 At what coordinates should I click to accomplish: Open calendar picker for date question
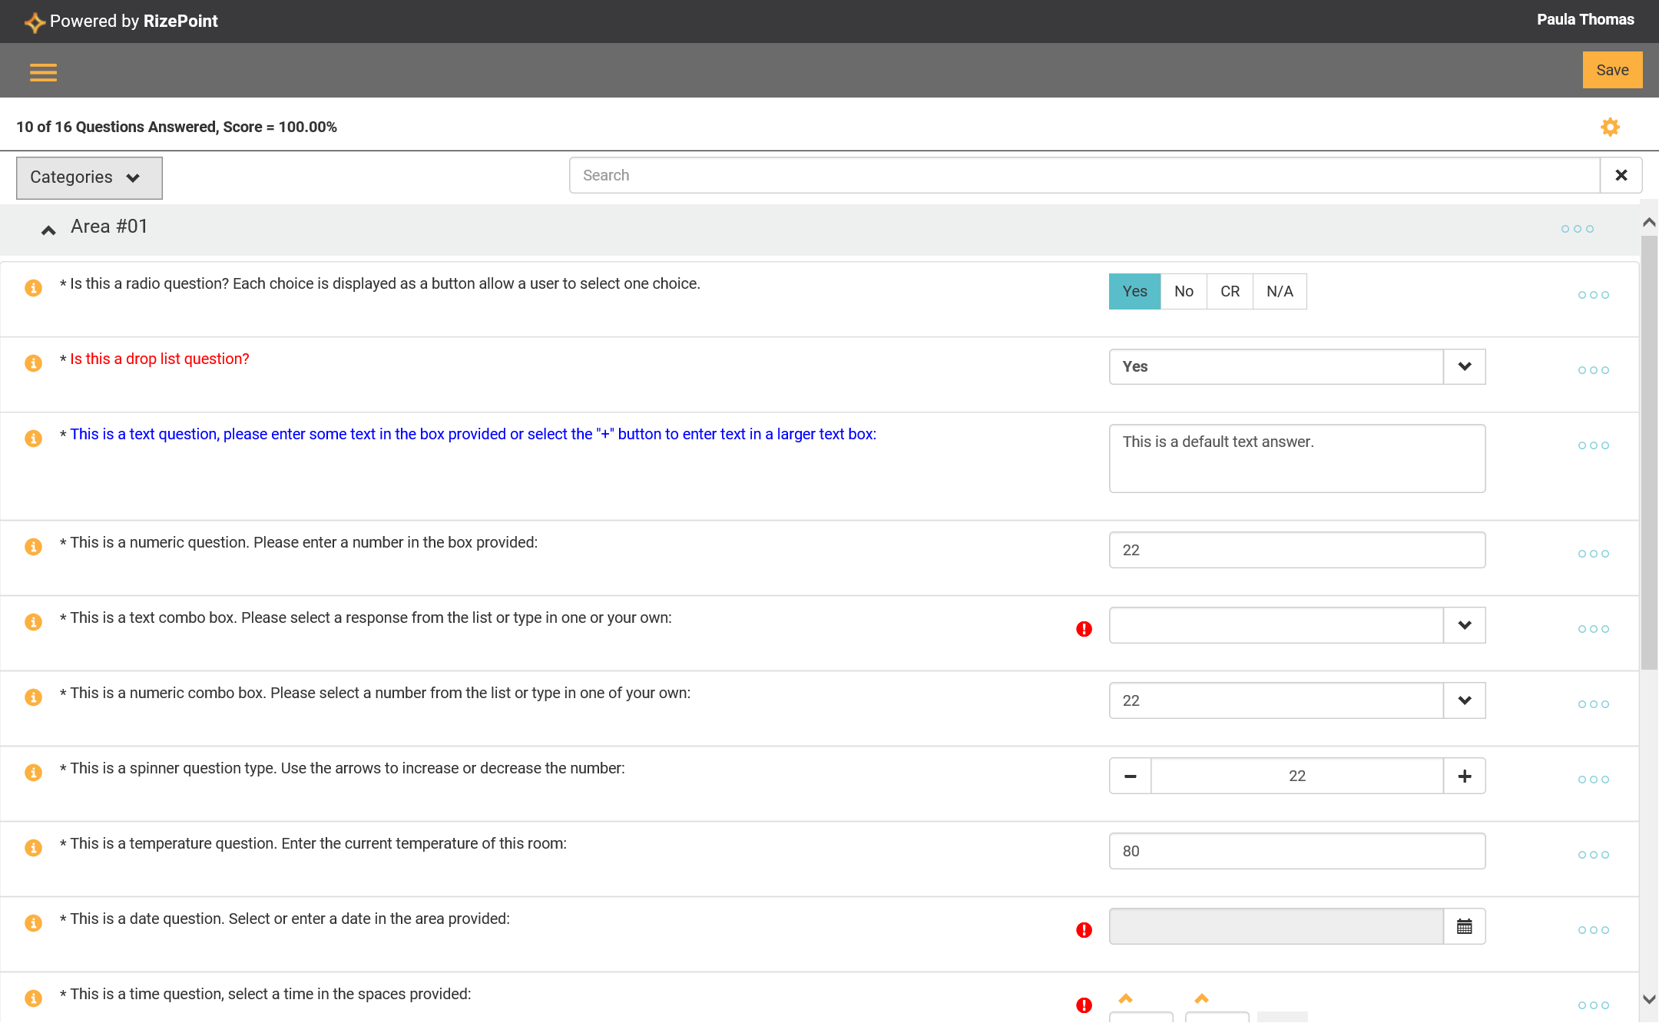(x=1464, y=926)
